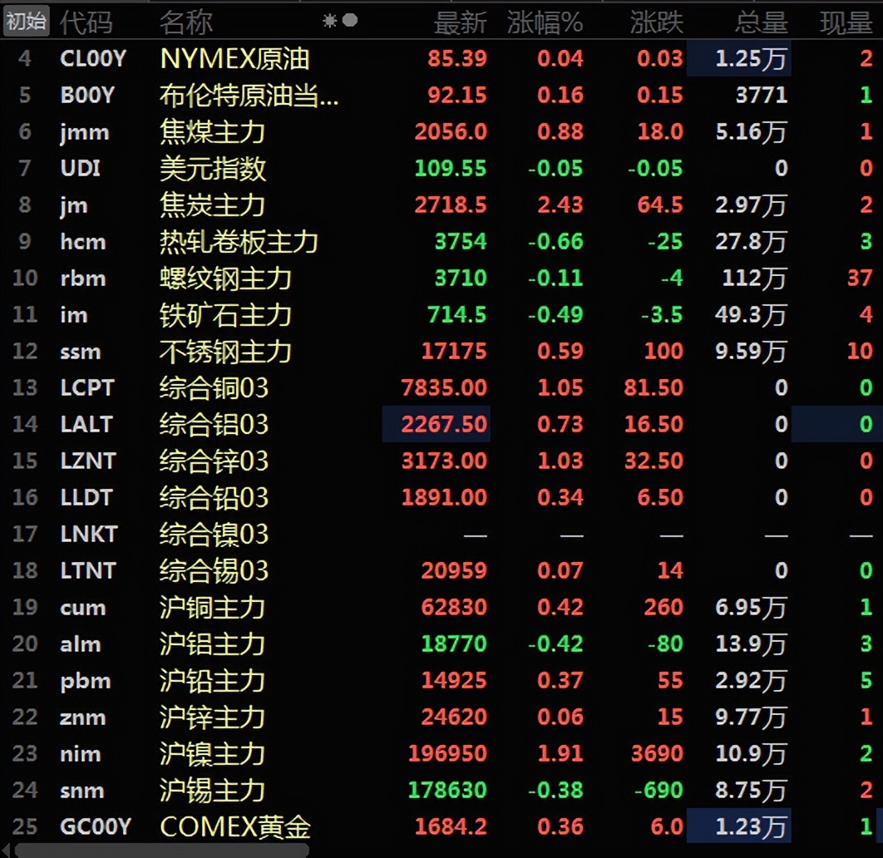Sort by the 涨幅% column header
883x858 pixels.
click(x=545, y=22)
